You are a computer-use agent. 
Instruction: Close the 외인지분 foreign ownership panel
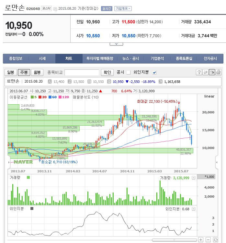[194, 209]
